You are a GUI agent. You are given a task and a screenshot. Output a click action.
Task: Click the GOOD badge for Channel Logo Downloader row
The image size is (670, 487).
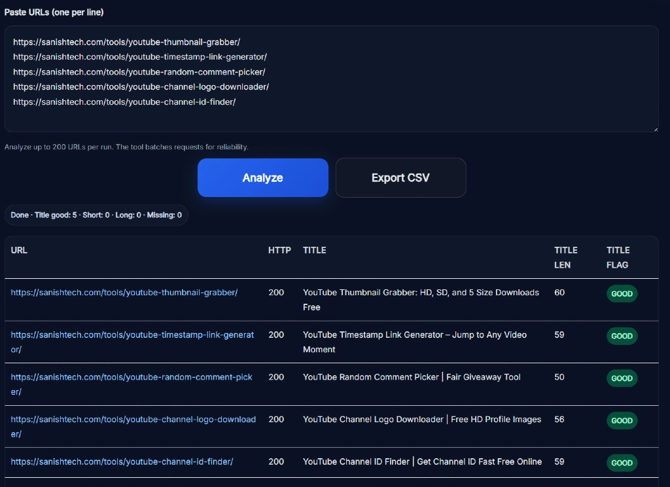coord(621,420)
